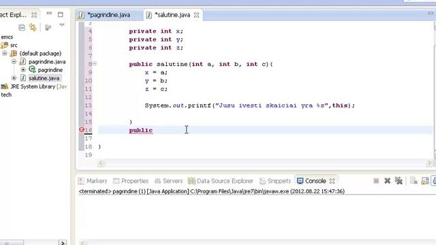The image size is (436, 245).
Task: Expand the pagrindine class node
Action: [23, 69]
